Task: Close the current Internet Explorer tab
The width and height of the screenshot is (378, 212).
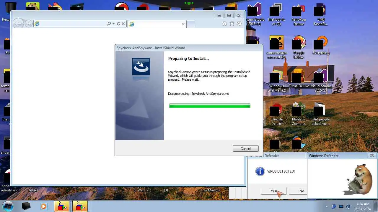Action: (x=183, y=24)
